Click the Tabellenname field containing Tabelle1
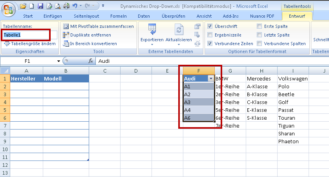The width and height of the screenshot is (329, 177). [29, 35]
